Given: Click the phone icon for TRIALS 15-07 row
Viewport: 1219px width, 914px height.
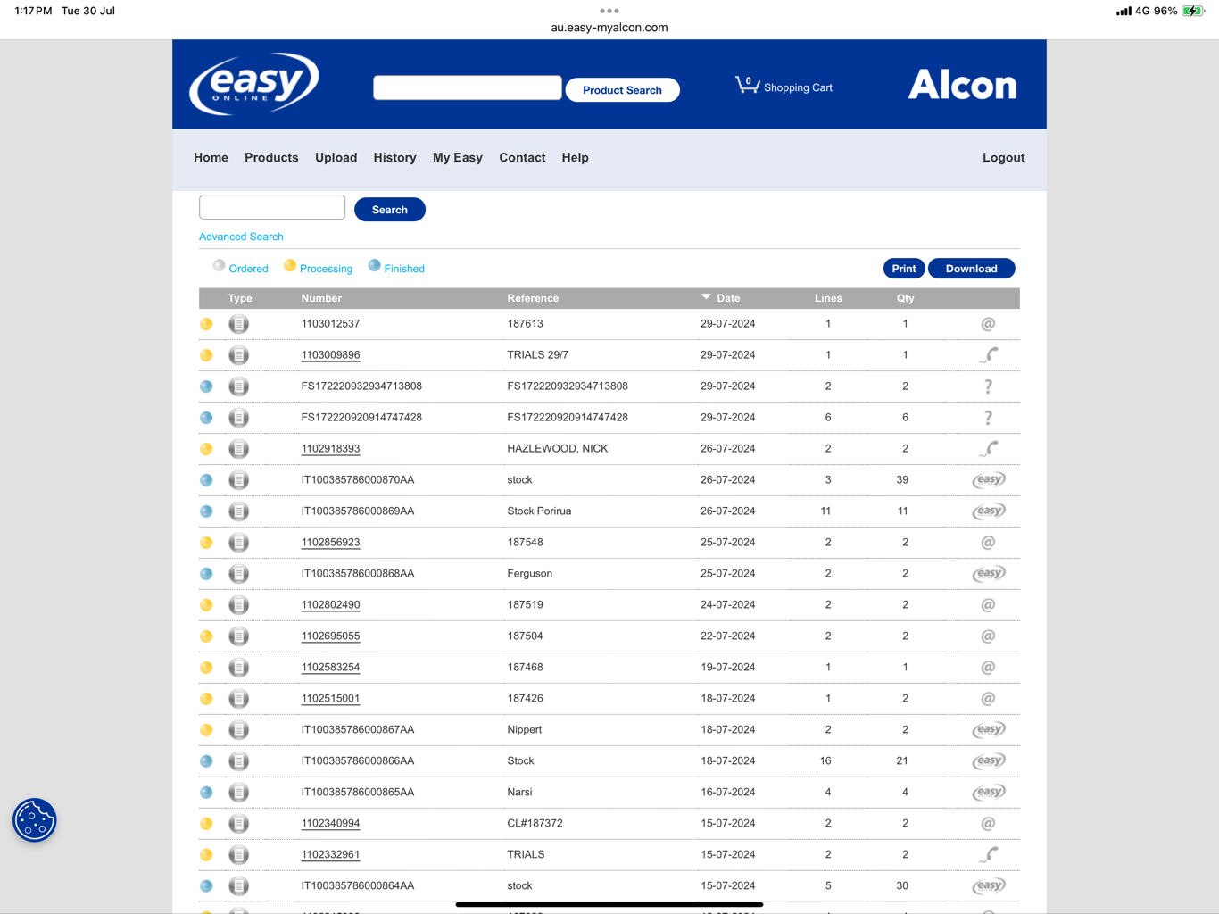Looking at the screenshot, I should tap(988, 855).
